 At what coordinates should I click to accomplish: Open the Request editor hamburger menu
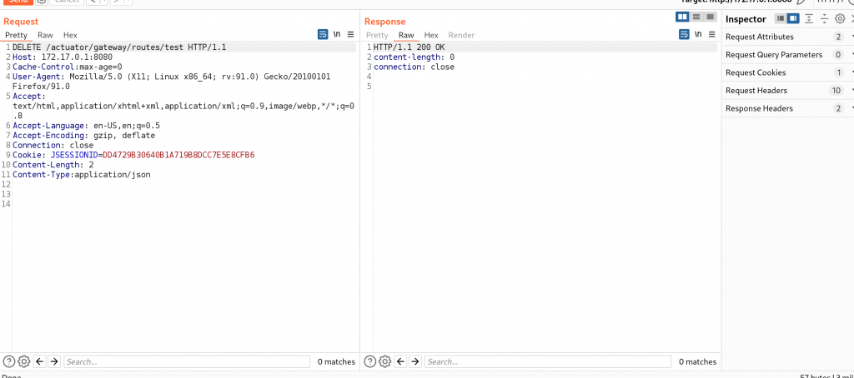pos(350,34)
